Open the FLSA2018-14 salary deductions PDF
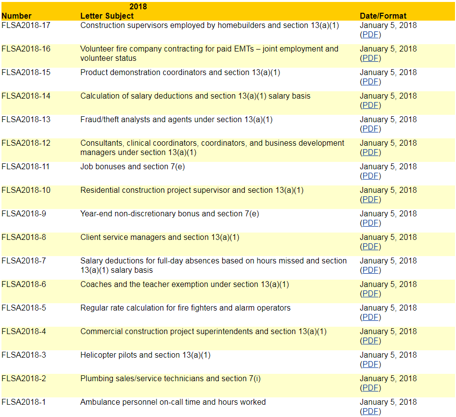This screenshot has width=456, height=417. point(370,105)
